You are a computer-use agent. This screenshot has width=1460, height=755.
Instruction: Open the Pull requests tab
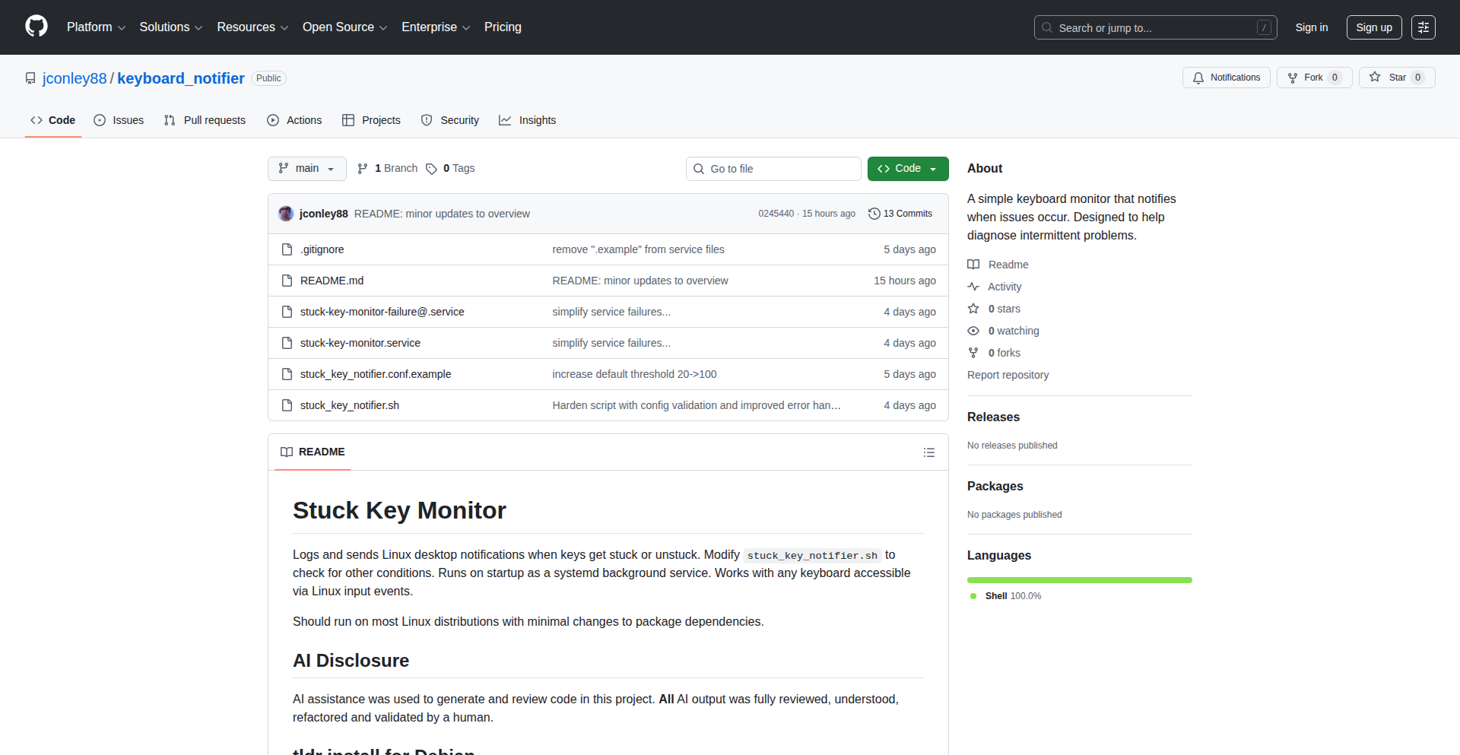(205, 120)
